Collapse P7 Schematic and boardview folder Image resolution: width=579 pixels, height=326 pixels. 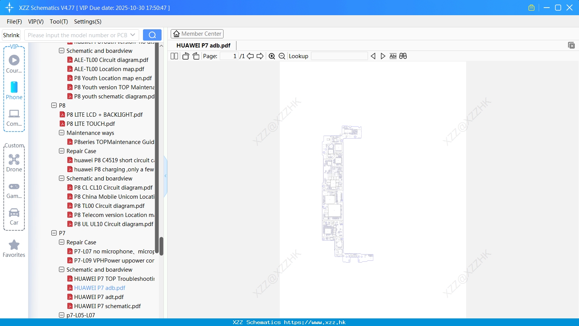pos(62,269)
